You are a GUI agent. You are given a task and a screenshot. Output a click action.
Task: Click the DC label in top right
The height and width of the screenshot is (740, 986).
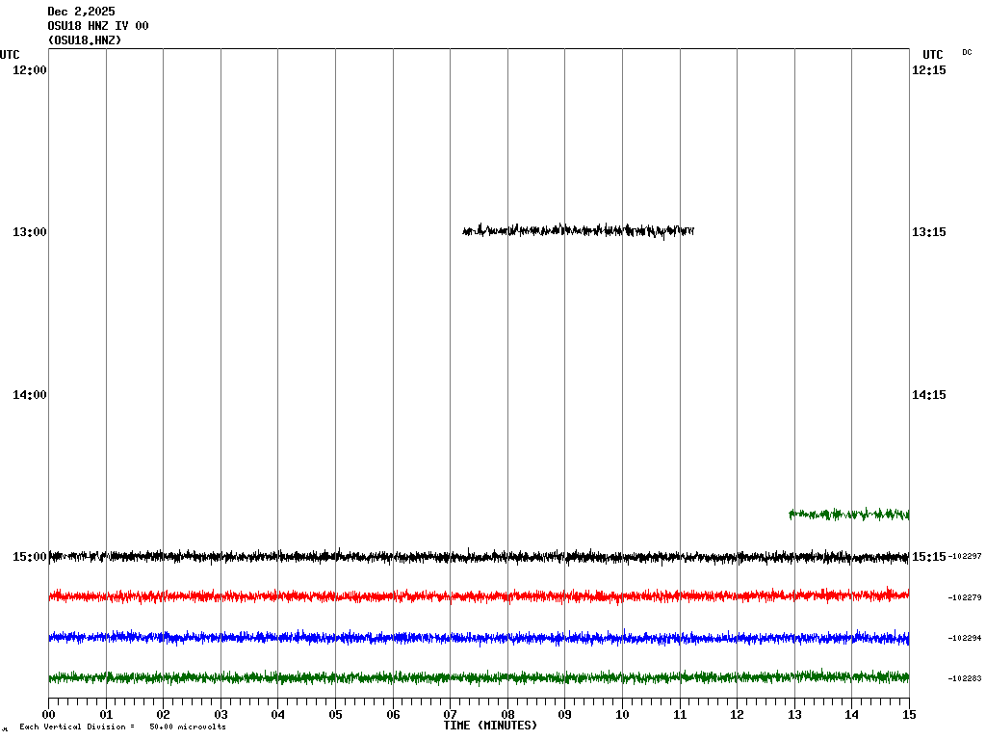click(x=967, y=52)
